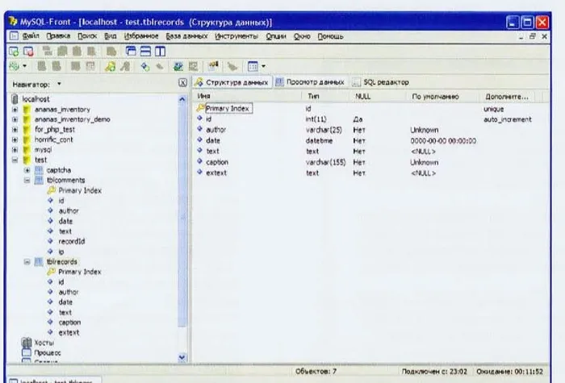Image resolution: width=565 pixels, height=383 pixels.
Task: Click the datetime type cell
Action: [320, 141]
